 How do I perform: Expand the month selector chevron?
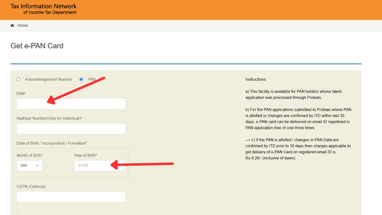[37, 166]
